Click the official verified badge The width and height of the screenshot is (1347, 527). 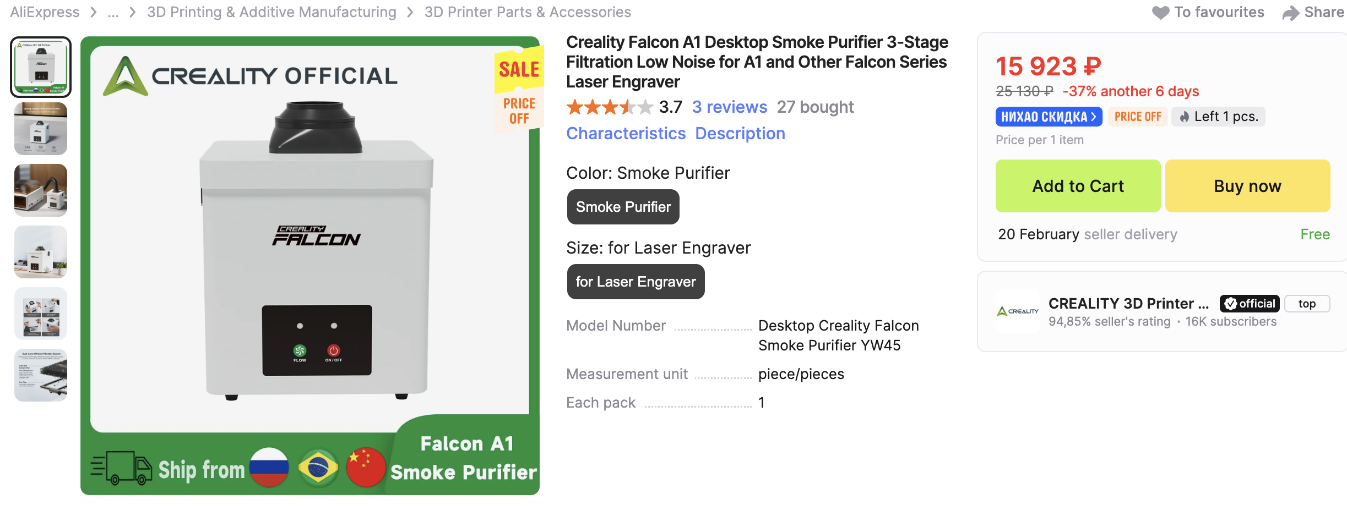point(1249,304)
